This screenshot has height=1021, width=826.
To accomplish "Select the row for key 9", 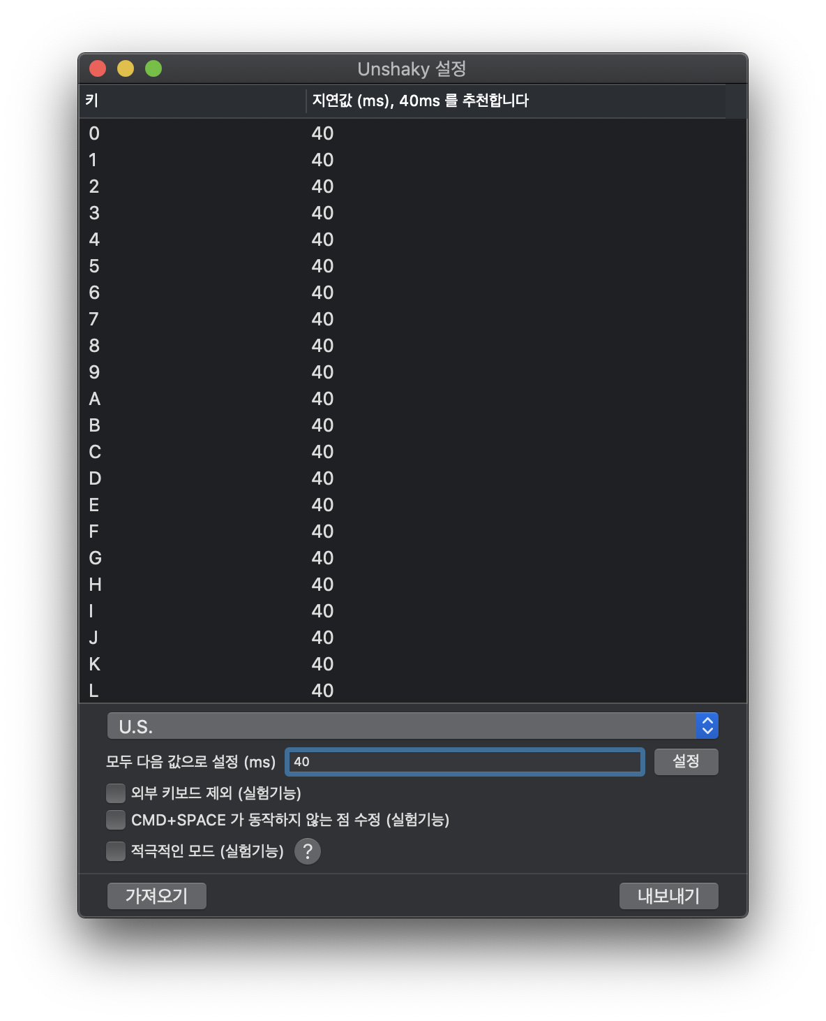I will (412, 372).
